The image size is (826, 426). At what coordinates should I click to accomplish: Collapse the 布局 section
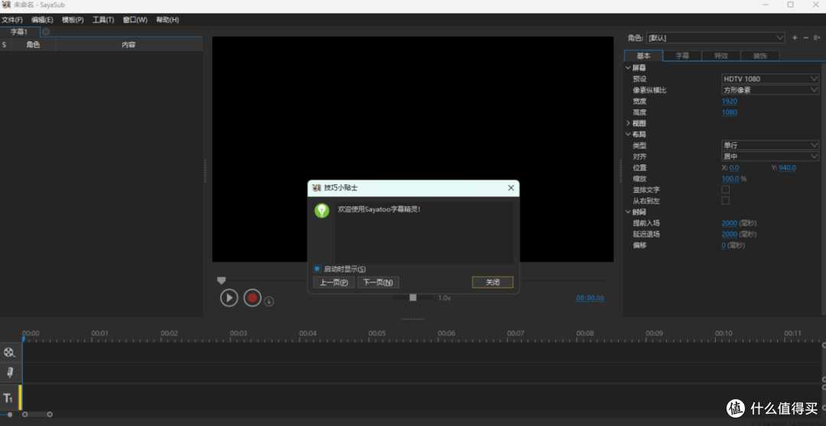628,135
